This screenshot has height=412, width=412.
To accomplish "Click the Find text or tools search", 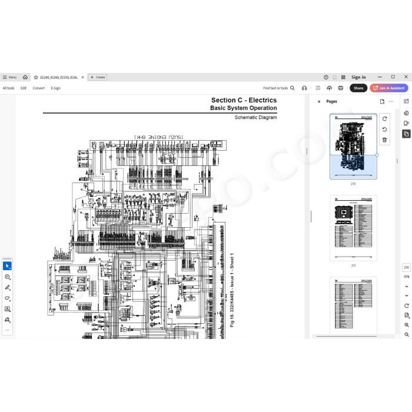I will coord(279,88).
